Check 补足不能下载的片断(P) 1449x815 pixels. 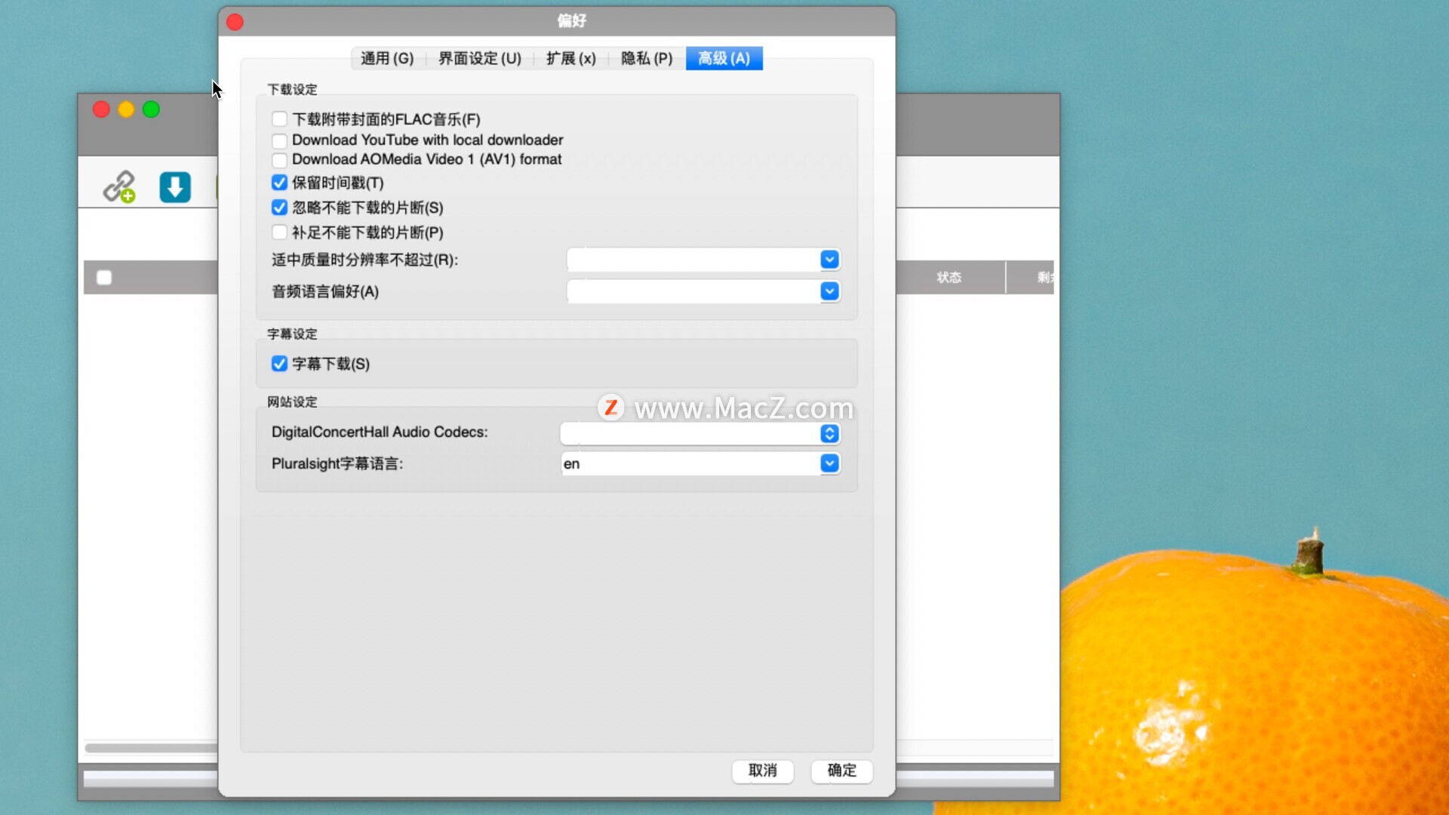coord(279,232)
